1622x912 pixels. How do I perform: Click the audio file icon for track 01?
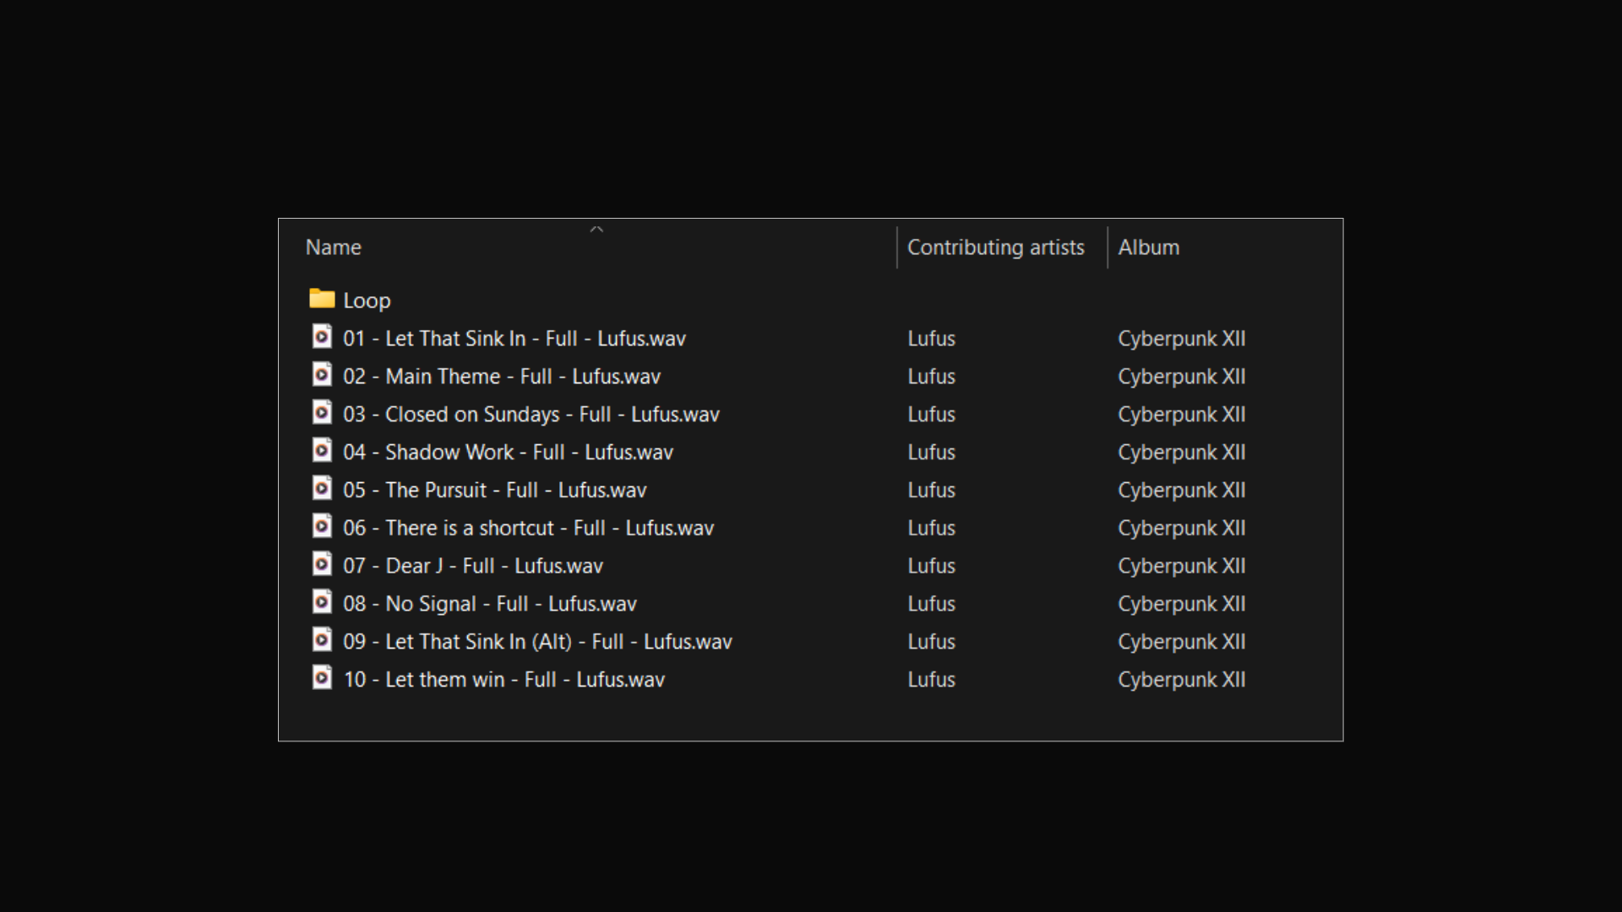pos(322,337)
